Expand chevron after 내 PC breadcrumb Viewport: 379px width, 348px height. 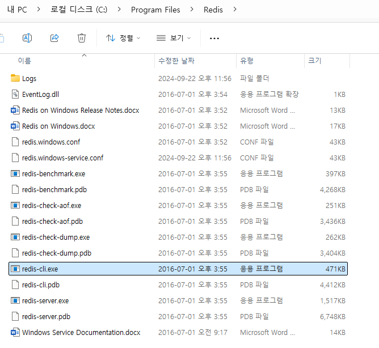point(39,10)
